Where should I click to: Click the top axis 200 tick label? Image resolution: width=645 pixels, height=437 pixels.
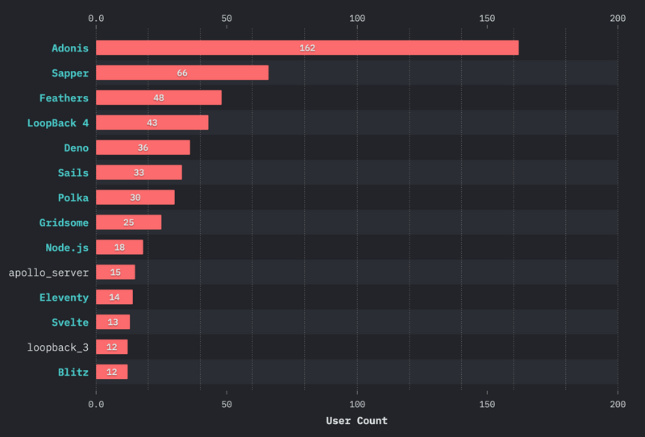point(618,18)
